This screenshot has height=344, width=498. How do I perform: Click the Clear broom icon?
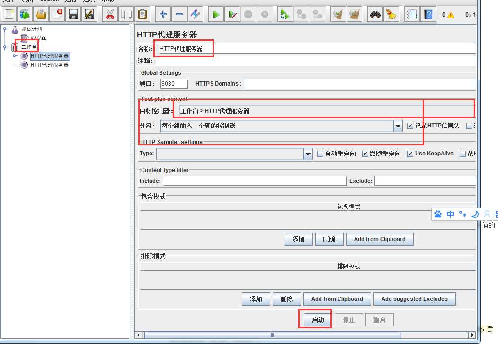pos(338,14)
